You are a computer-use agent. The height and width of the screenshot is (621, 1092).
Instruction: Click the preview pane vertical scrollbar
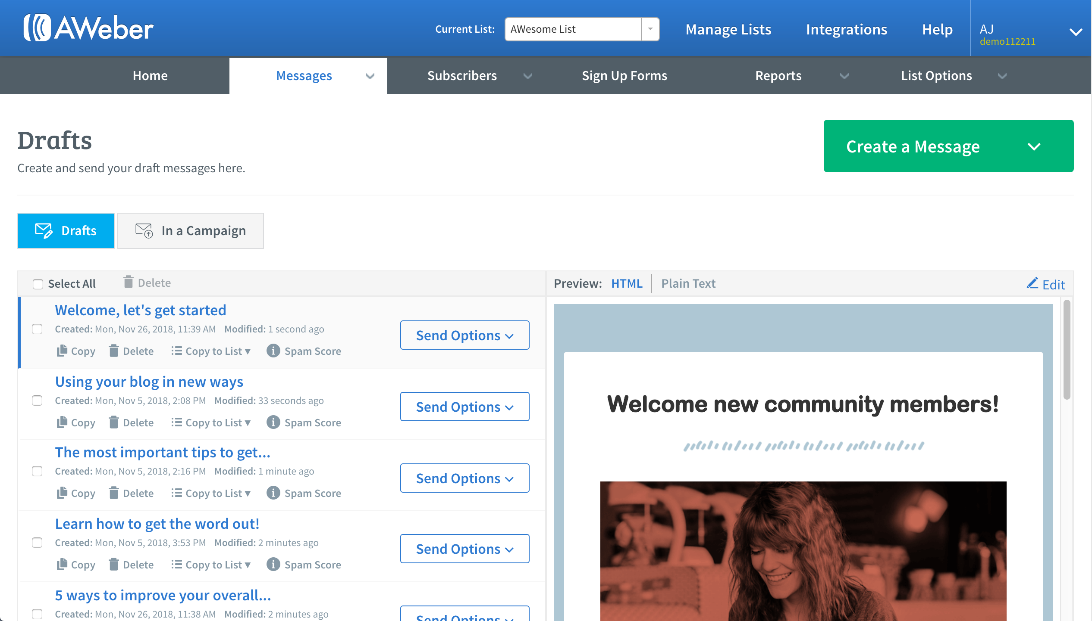(x=1067, y=350)
